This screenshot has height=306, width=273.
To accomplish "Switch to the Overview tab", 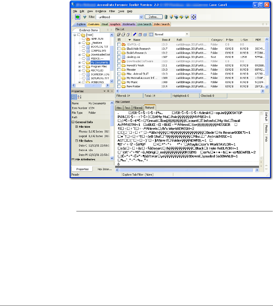I will 94,24.
